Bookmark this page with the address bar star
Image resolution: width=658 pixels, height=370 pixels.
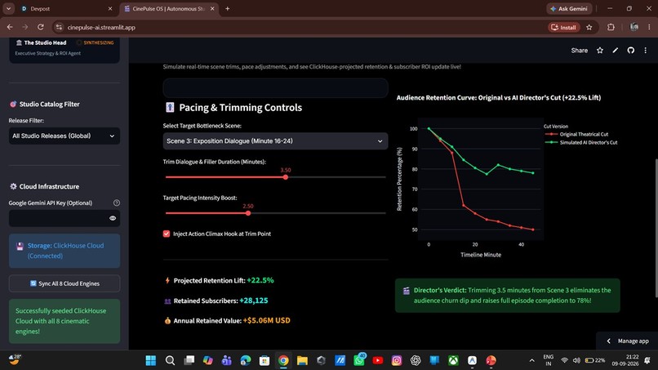tap(589, 27)
